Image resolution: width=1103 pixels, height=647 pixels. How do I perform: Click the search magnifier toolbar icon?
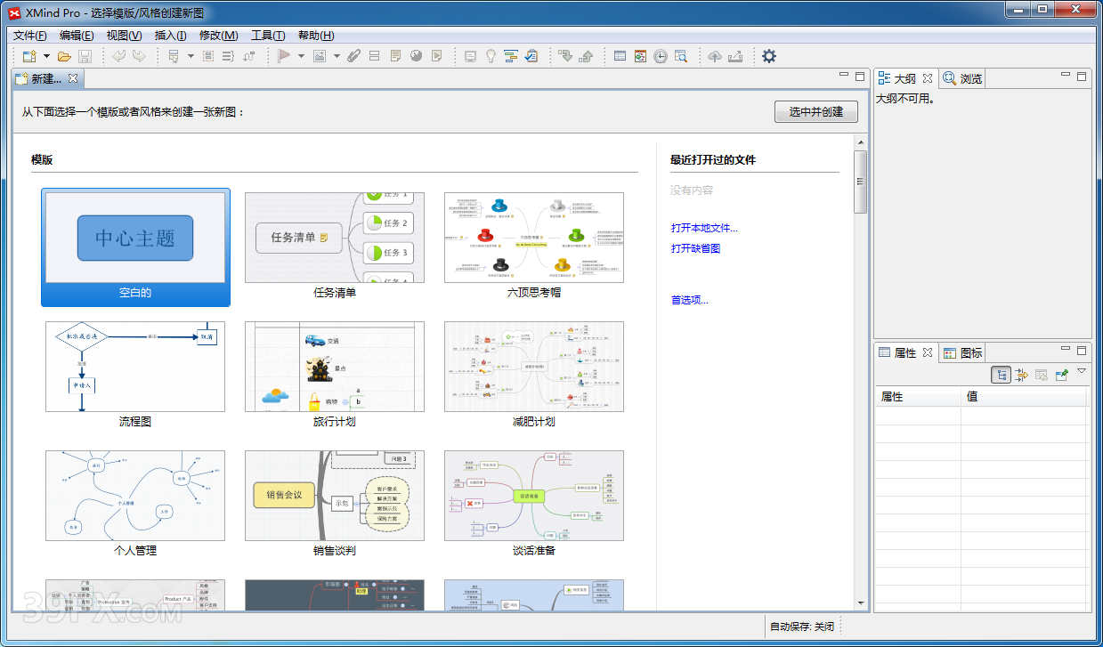(x=681, y=56)
